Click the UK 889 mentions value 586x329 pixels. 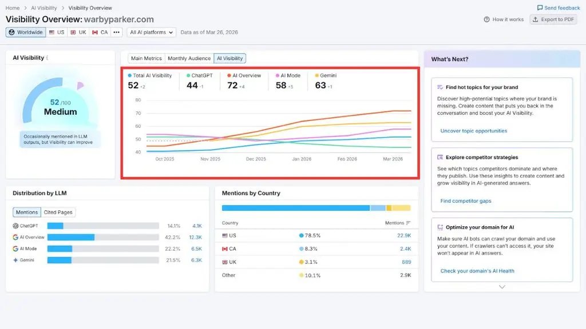point(407,262)
